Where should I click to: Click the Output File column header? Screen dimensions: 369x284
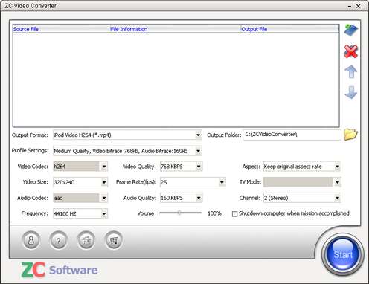[289, 29]
